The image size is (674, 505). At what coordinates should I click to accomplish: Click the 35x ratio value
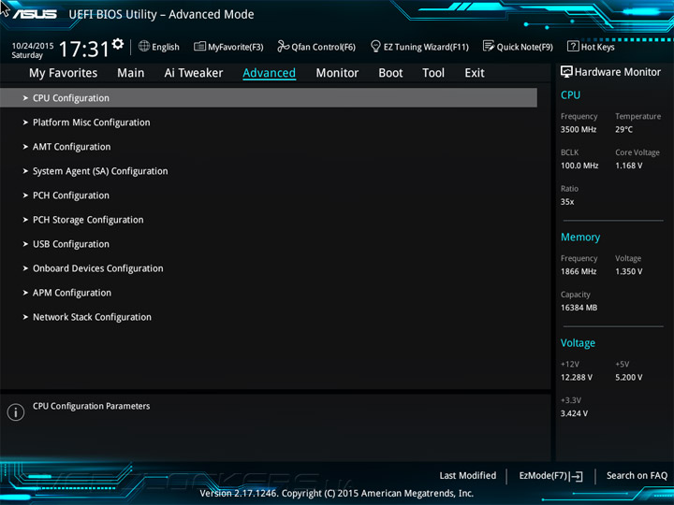(567, 202)
